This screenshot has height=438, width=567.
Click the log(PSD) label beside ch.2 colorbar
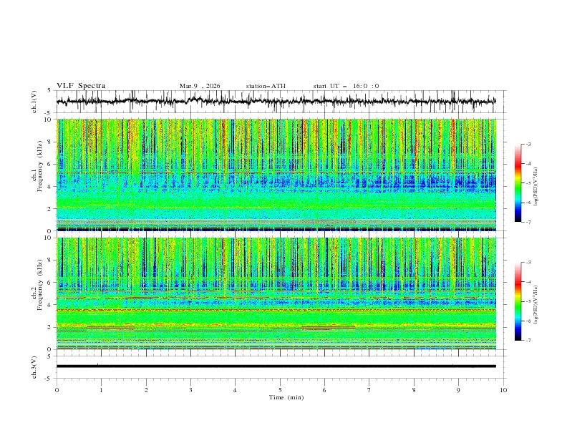click(x=536, y=304)
